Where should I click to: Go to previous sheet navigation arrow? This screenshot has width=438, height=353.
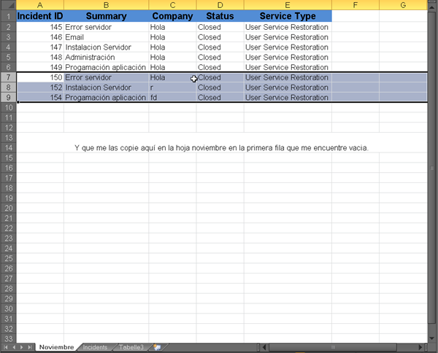pos(14,347)
